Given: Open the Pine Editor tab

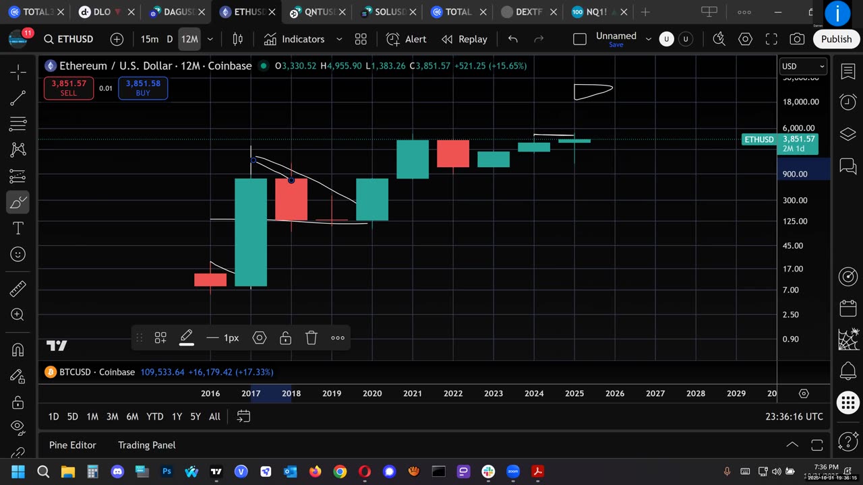Looking at the screenshot, I should pyautogui.click(x=72, y=445).
